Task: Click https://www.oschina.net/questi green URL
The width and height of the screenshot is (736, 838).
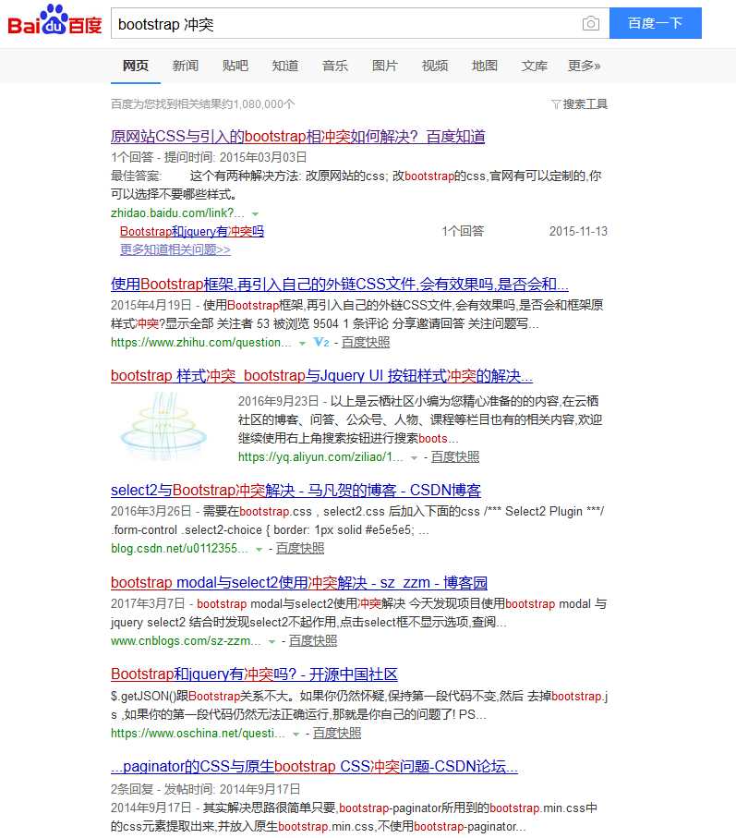Action: click(198, 734)
